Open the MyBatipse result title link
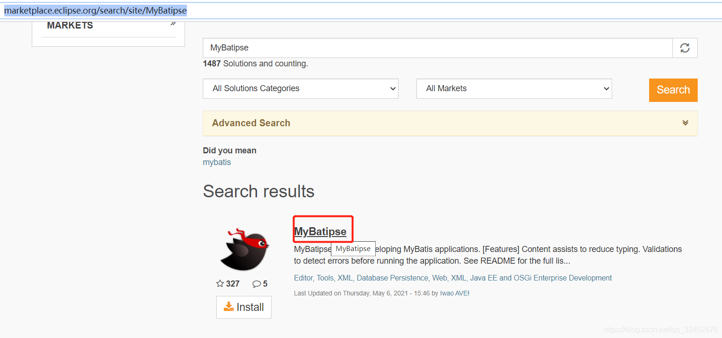This screenshot has width=722, height=338. (321, 231)
